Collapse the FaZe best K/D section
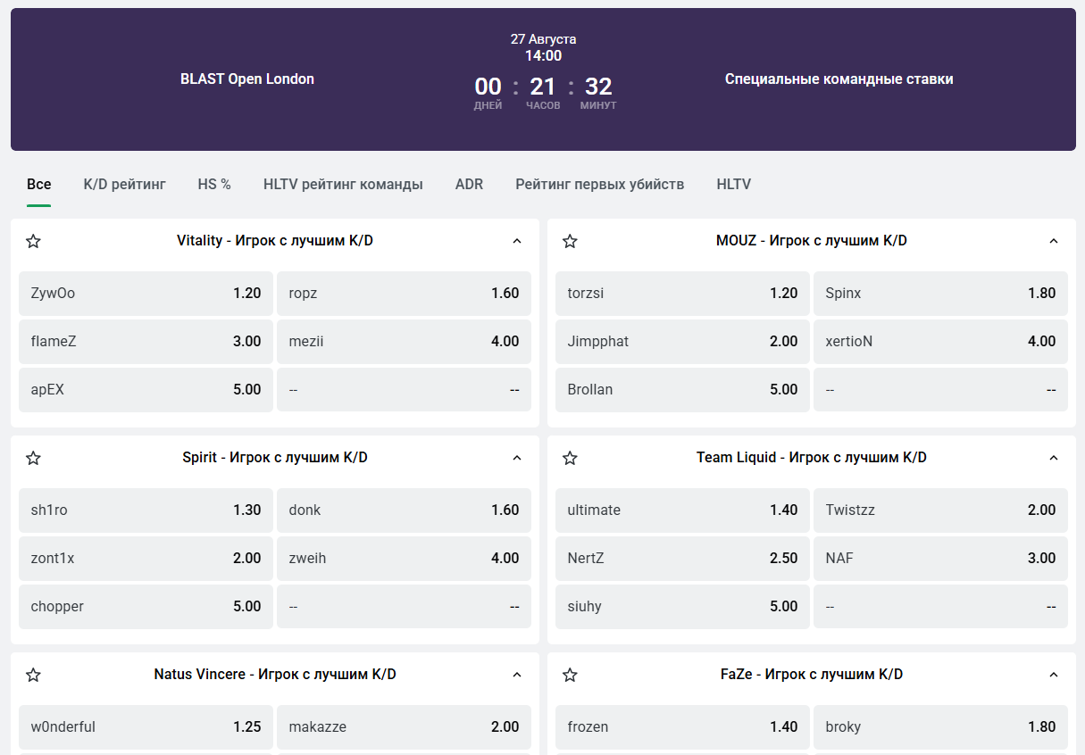 pos(1053,675)
